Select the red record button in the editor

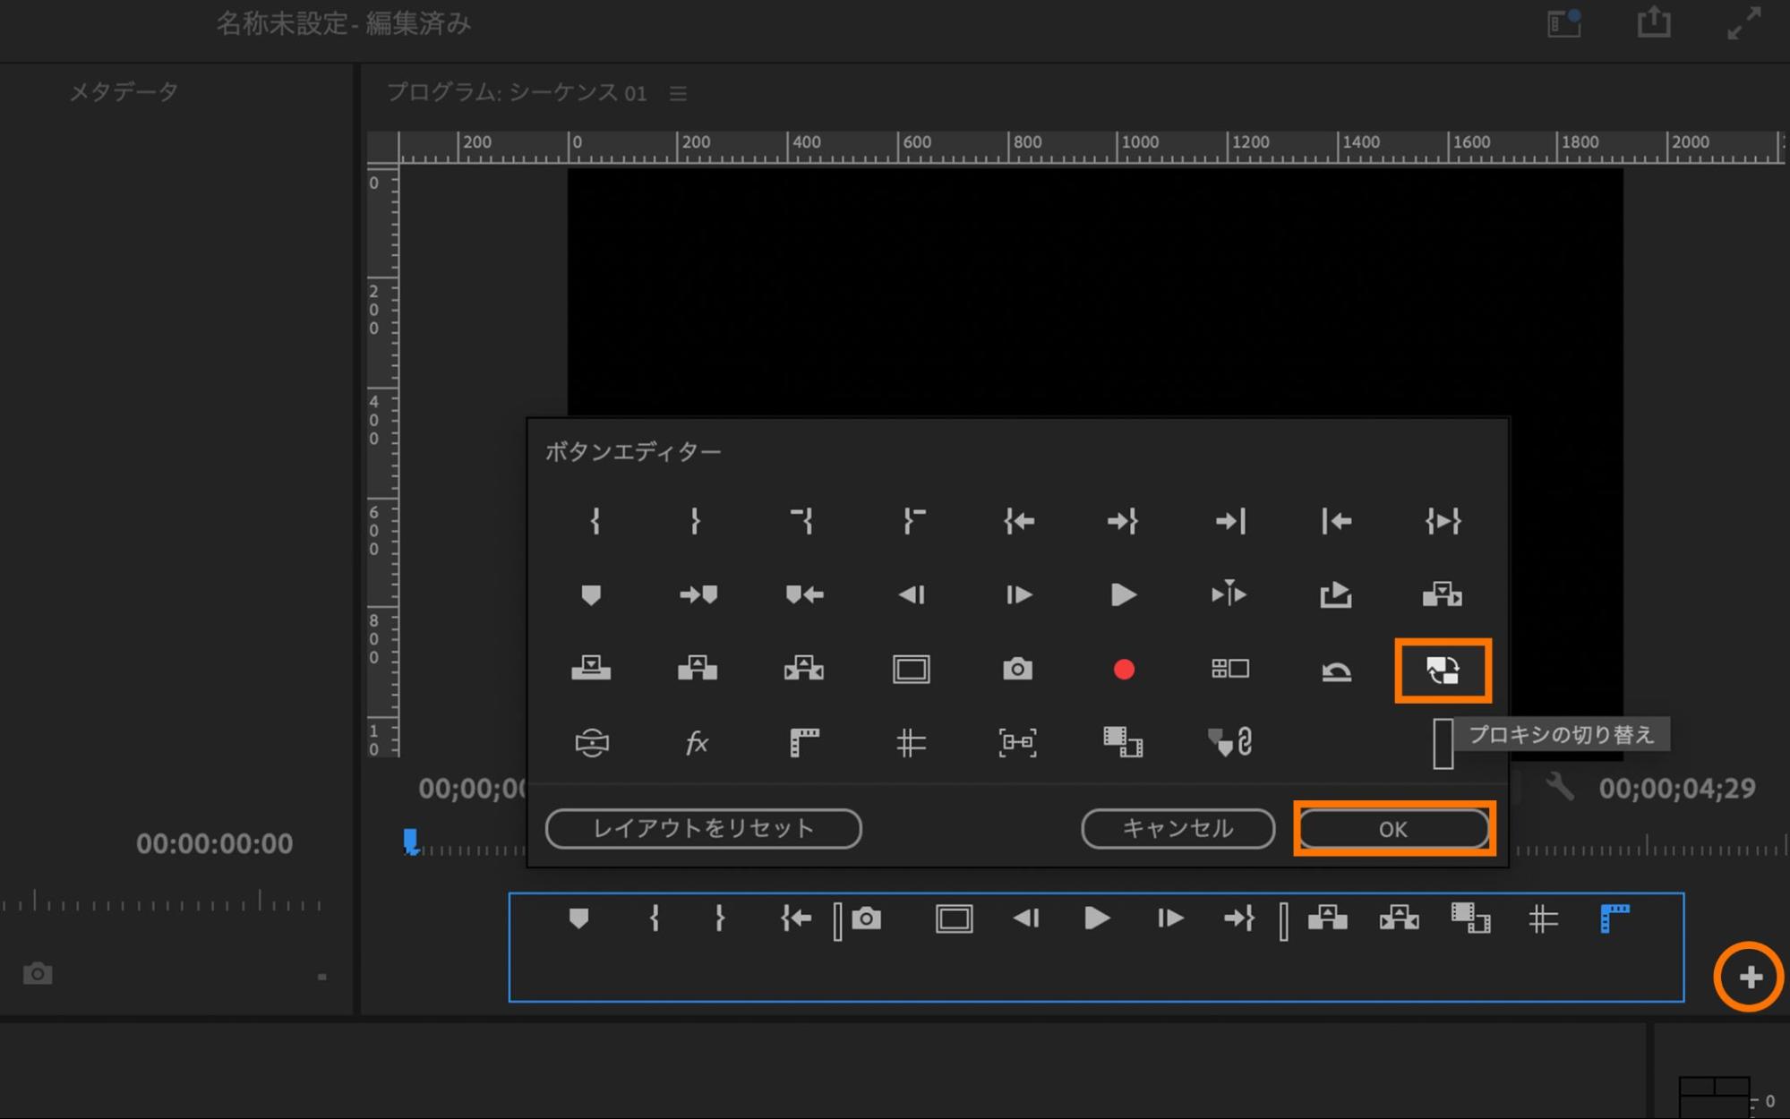(1123, 670)
